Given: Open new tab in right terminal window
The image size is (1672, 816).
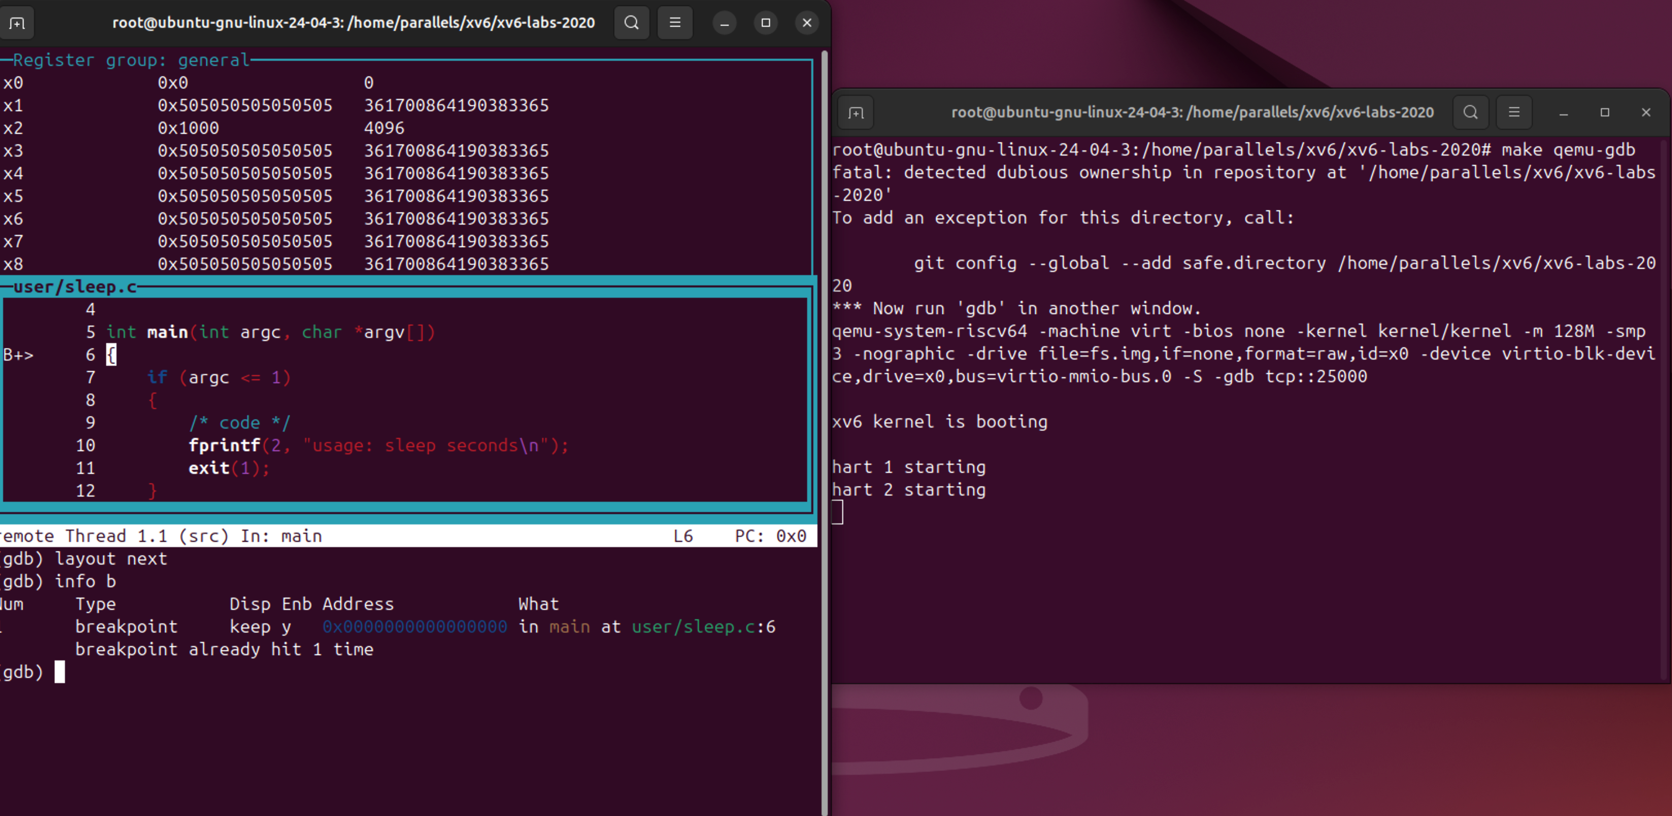Looking at the screenshot, I should click(x=856, y=113).
